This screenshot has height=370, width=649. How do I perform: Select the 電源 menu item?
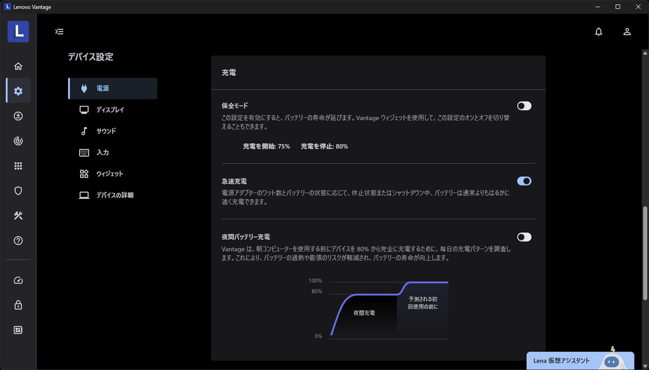click(x=112, y=88)
